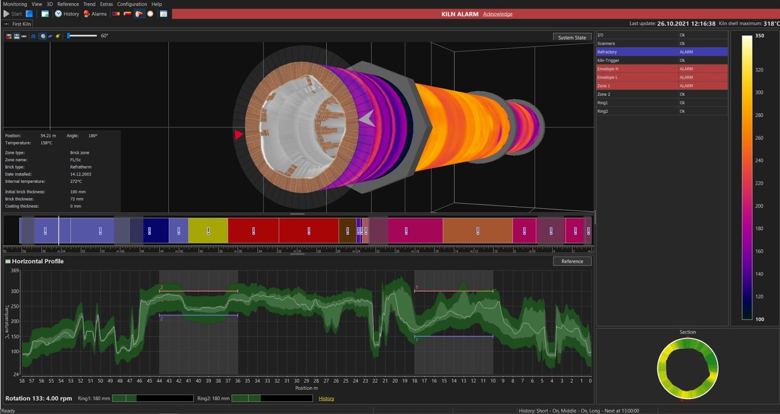The height and width of the screenshot is (414, 780).
Task: Click the Acknowledge alarm link
Action: [497, 14]
